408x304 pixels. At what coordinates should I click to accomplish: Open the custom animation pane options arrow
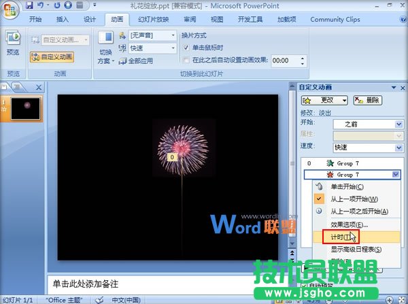pyautogui.click(x=394, y=88)
